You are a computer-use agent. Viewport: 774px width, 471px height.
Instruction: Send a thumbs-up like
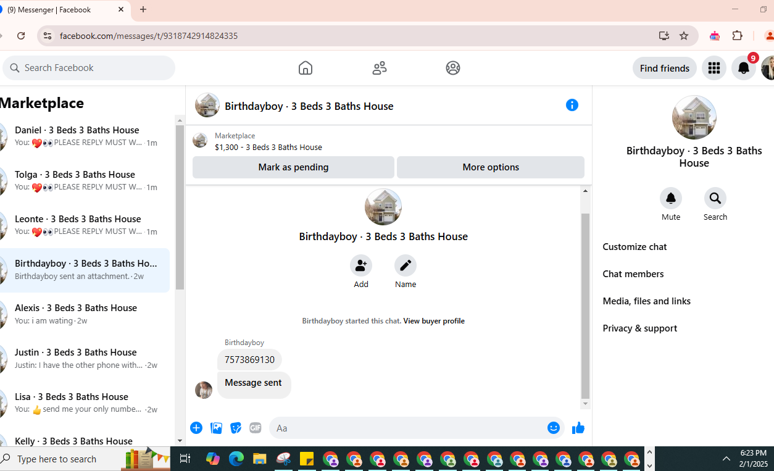(x=578, y=428)
